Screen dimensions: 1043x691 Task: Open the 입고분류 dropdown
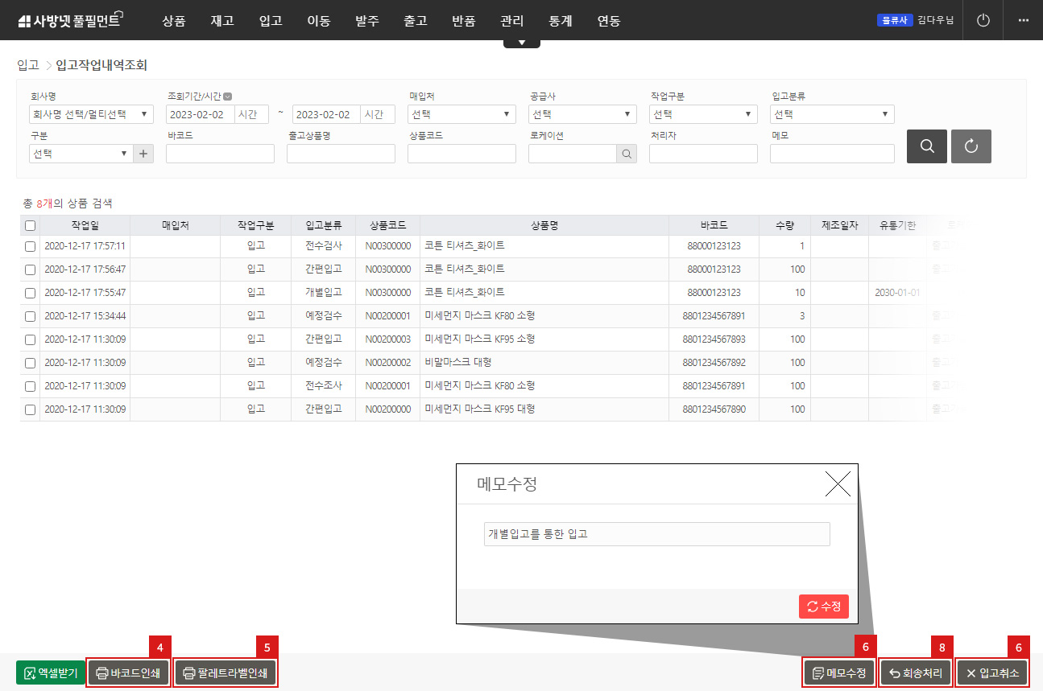pos(831,114)
